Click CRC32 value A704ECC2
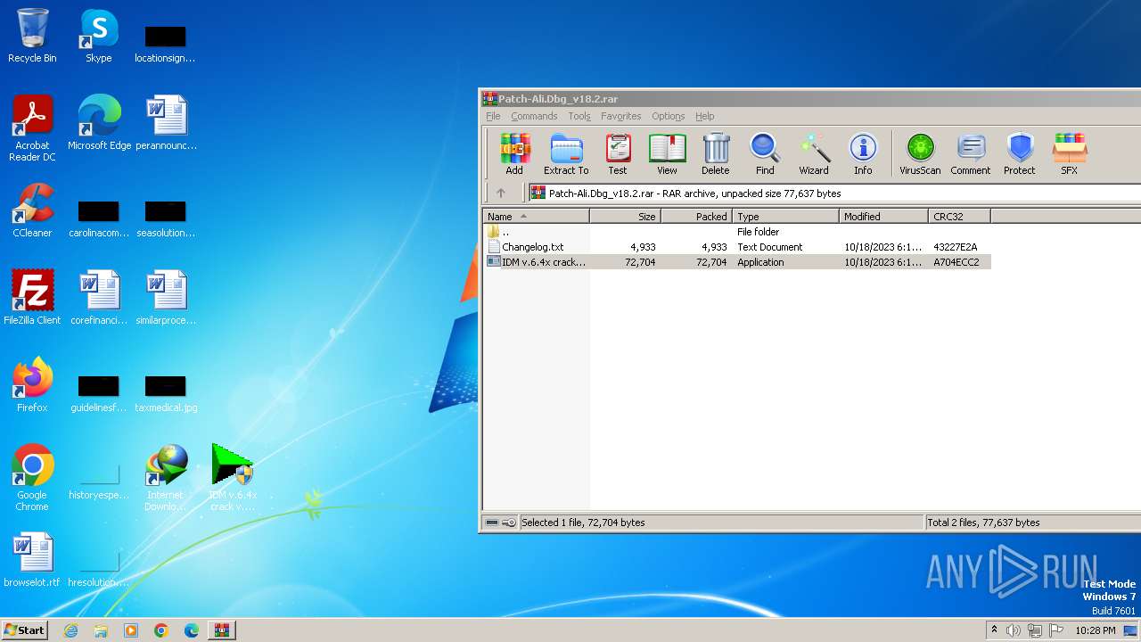 tap(956, 262)
